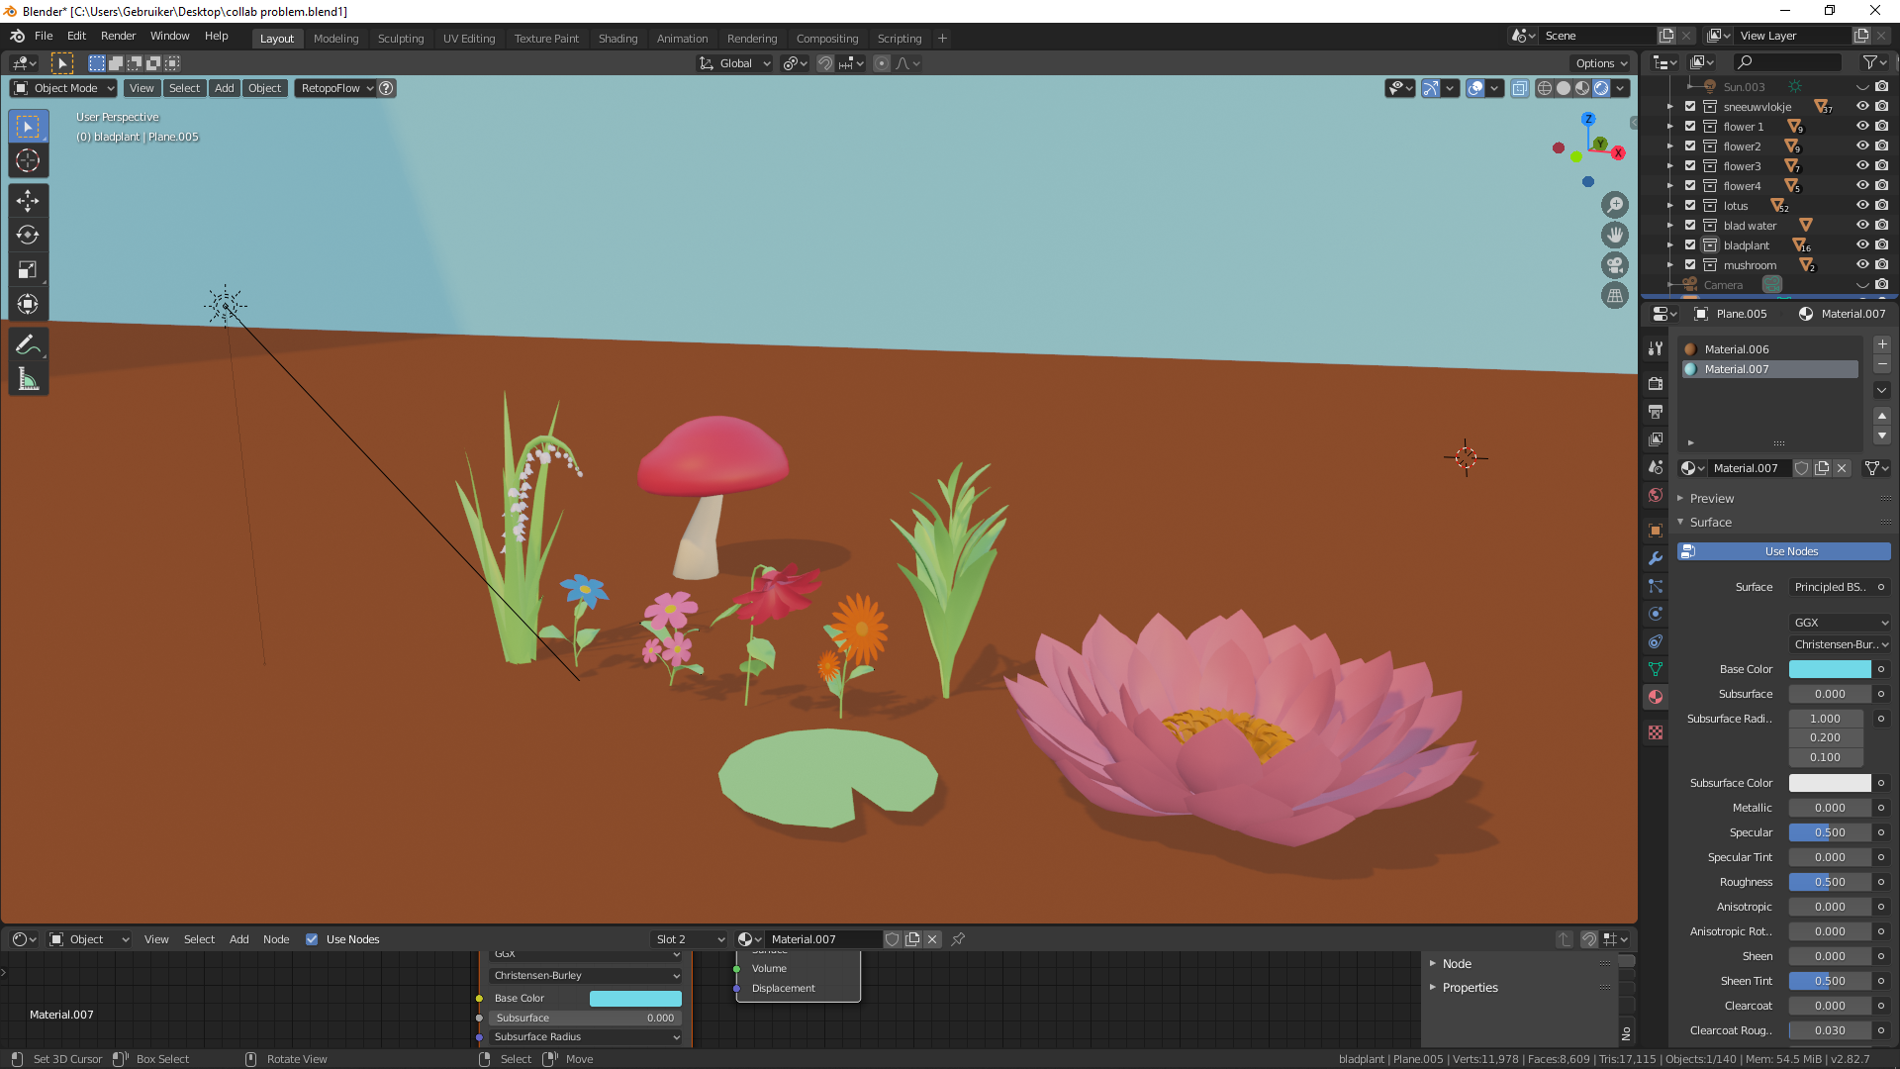Select the Rotate tool
1900x1069 pixels.
tap(28, 236)
